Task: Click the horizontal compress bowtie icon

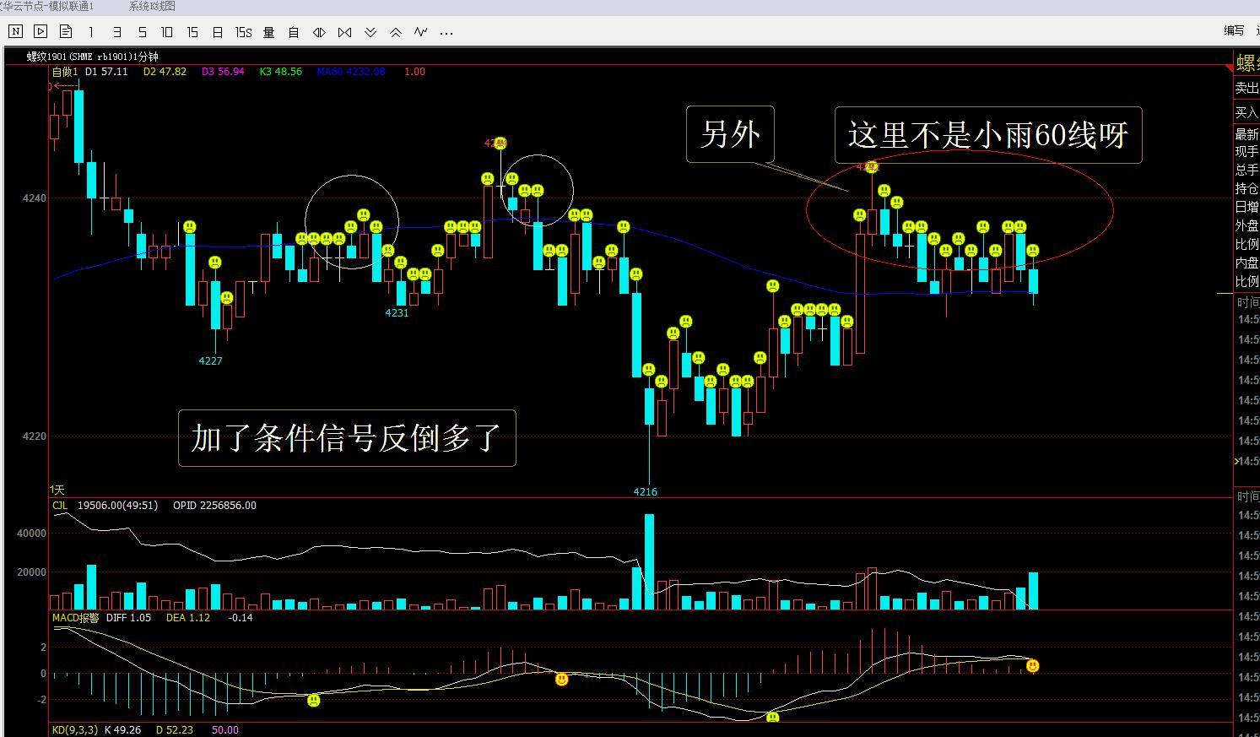Action: click(x=344, y=32)
